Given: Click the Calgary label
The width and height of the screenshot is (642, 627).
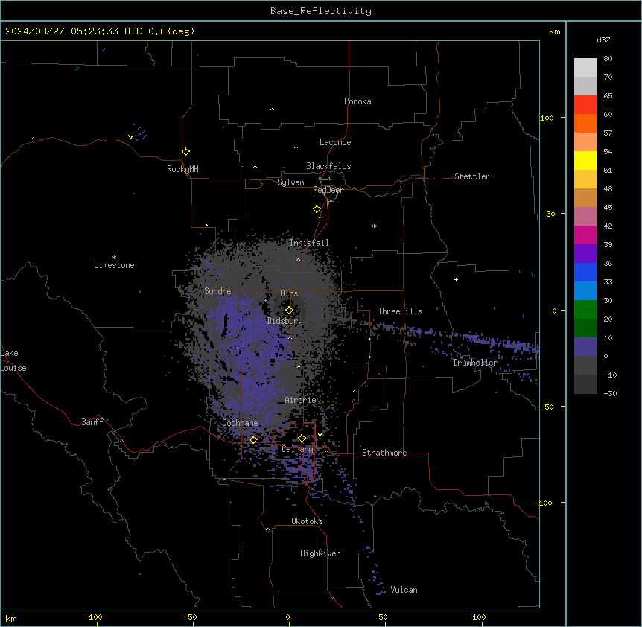Looking at the screenshot, I should [297, 449].
